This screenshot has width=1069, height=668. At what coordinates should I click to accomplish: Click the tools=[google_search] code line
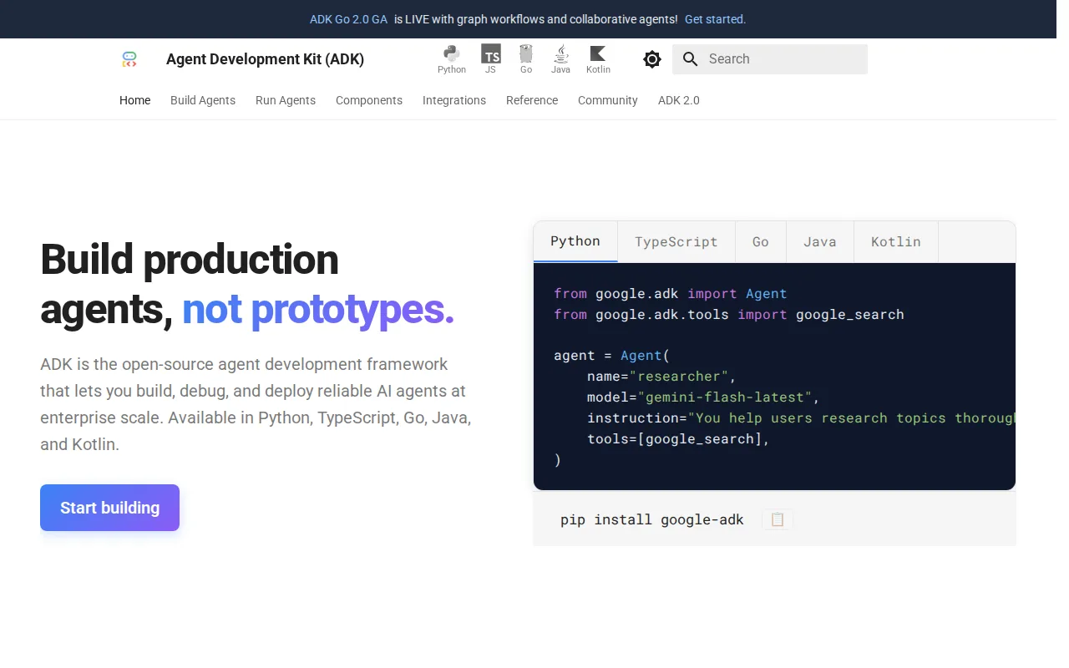point(678,439)
